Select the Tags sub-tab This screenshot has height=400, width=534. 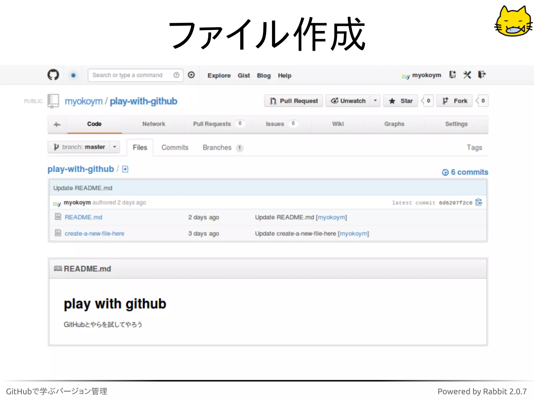pos(474,148)
